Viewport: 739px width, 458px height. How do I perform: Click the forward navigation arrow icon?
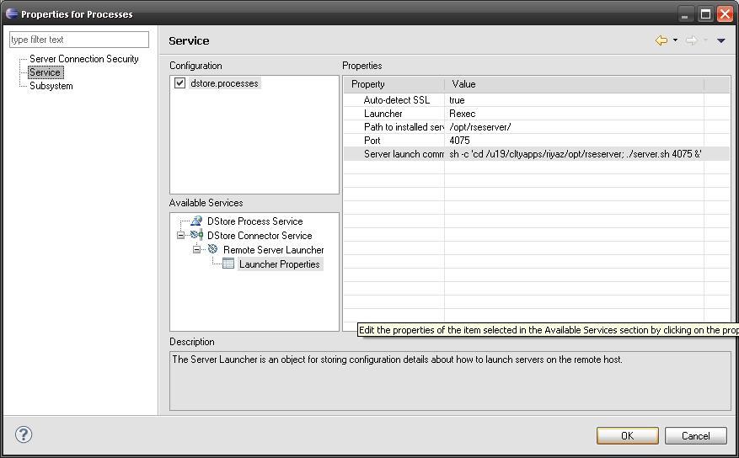690,40
